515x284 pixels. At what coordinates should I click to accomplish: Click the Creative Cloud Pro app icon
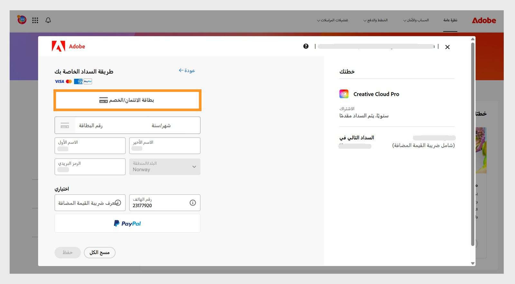click(344, 94)
